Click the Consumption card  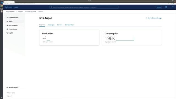(132, 37)
